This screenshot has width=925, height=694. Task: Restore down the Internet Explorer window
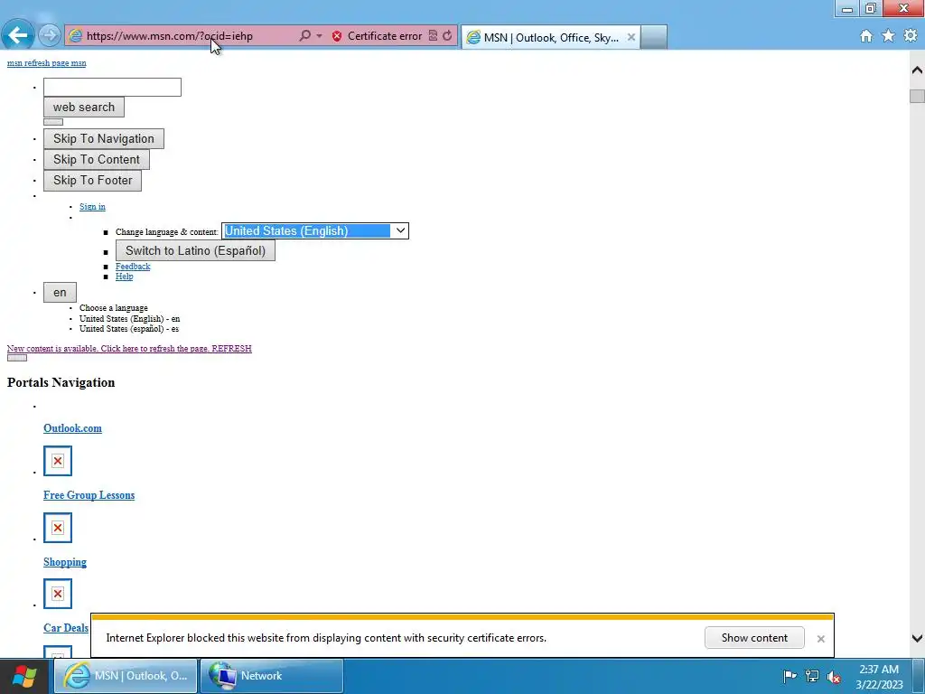pos(871,8)
